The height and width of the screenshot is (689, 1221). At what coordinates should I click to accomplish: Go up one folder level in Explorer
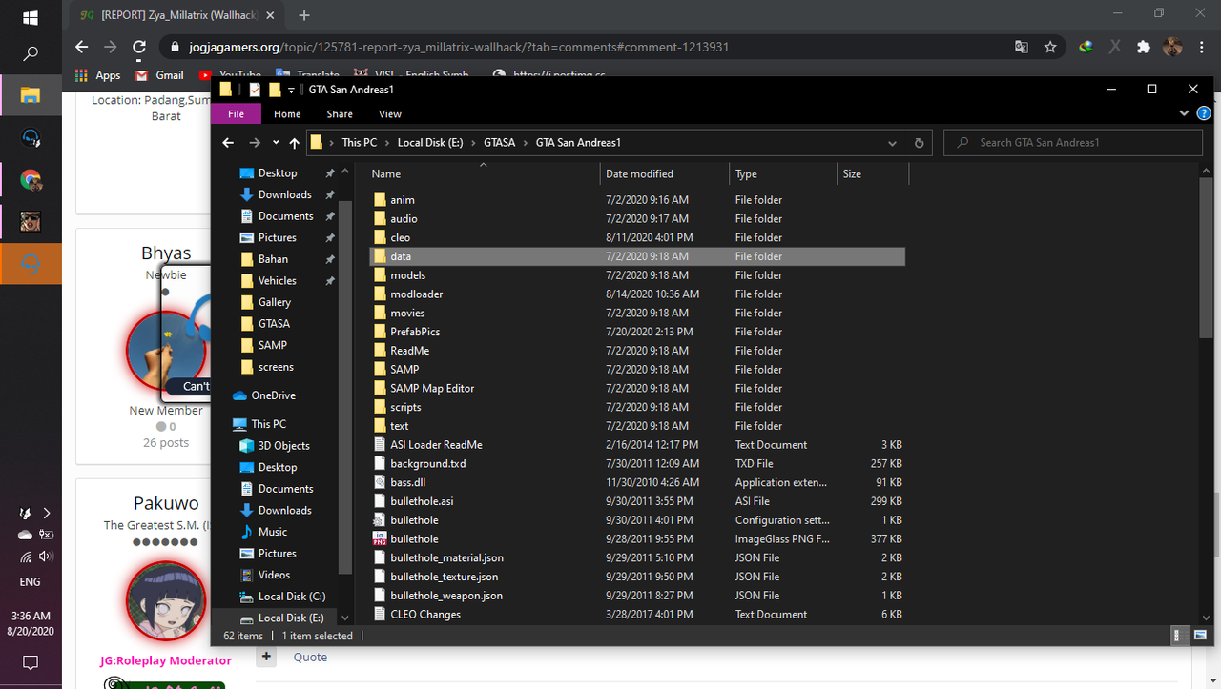pyautogui.click(x=294, y=143)
